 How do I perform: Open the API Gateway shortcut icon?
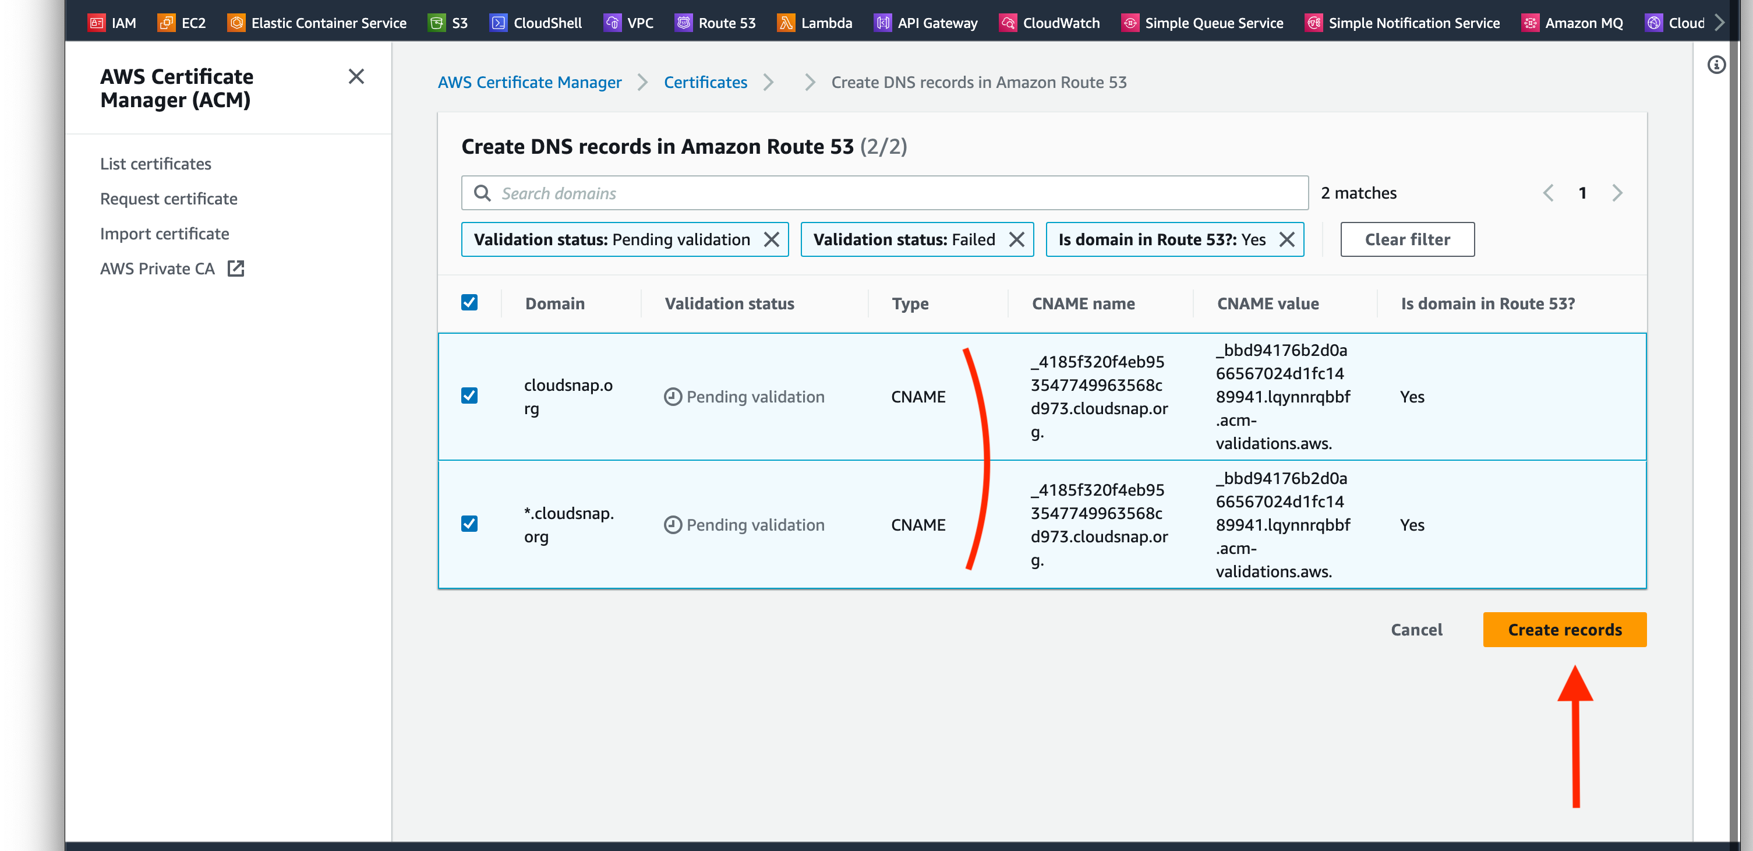(x=883, y=23)
